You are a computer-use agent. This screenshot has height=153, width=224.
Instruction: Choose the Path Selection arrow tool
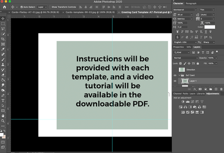click(x=3, y=106)
